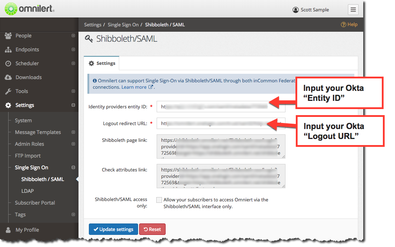This screenshot has height=247, width=395.
Task: Expand the Admin Roles submenu
Action: (x=73, y=144)
